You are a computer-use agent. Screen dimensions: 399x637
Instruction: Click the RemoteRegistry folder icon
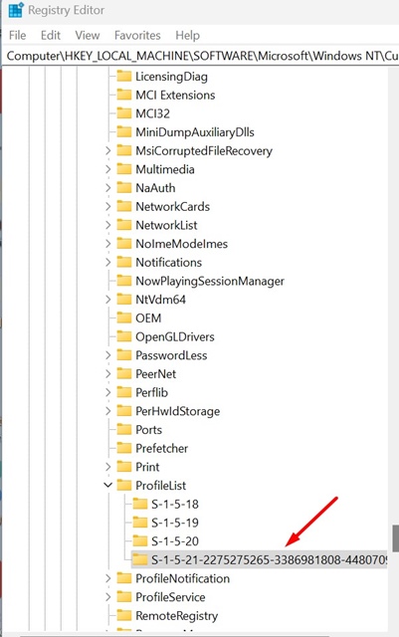pos(124,615)
